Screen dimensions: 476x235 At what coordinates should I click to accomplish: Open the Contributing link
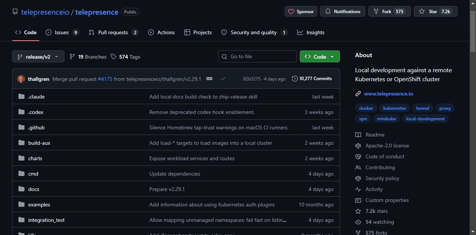click(x=380, y=167)
